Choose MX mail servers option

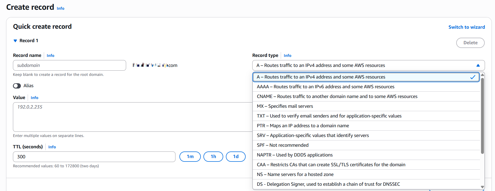click(366, 106)
